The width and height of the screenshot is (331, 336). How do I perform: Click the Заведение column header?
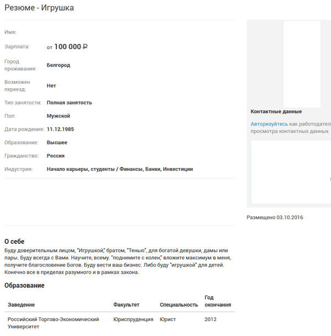tap(22, 305)
